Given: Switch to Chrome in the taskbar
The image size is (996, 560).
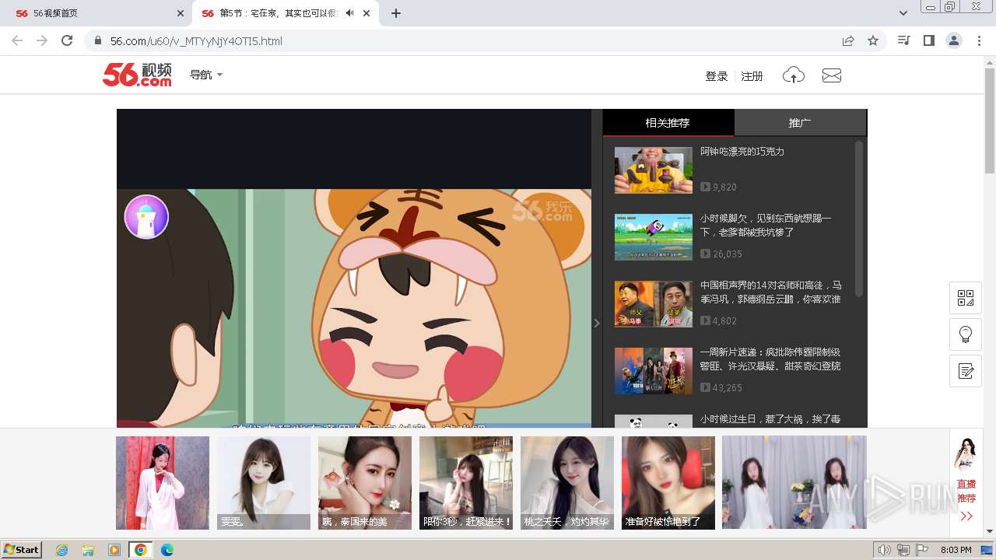Looking at the screenshot, I should click(141, 550).
